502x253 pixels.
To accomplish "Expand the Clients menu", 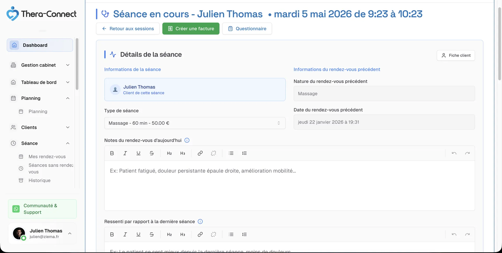I will [40, 127].
